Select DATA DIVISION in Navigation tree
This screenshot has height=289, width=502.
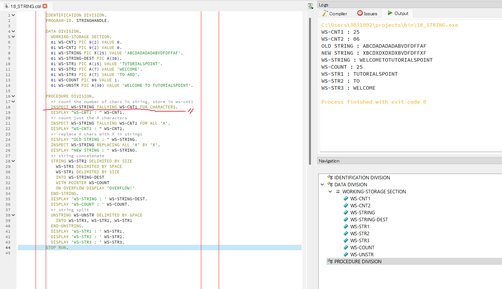tap(351, 185)
